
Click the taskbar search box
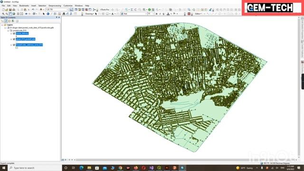[x=35, y=168]
